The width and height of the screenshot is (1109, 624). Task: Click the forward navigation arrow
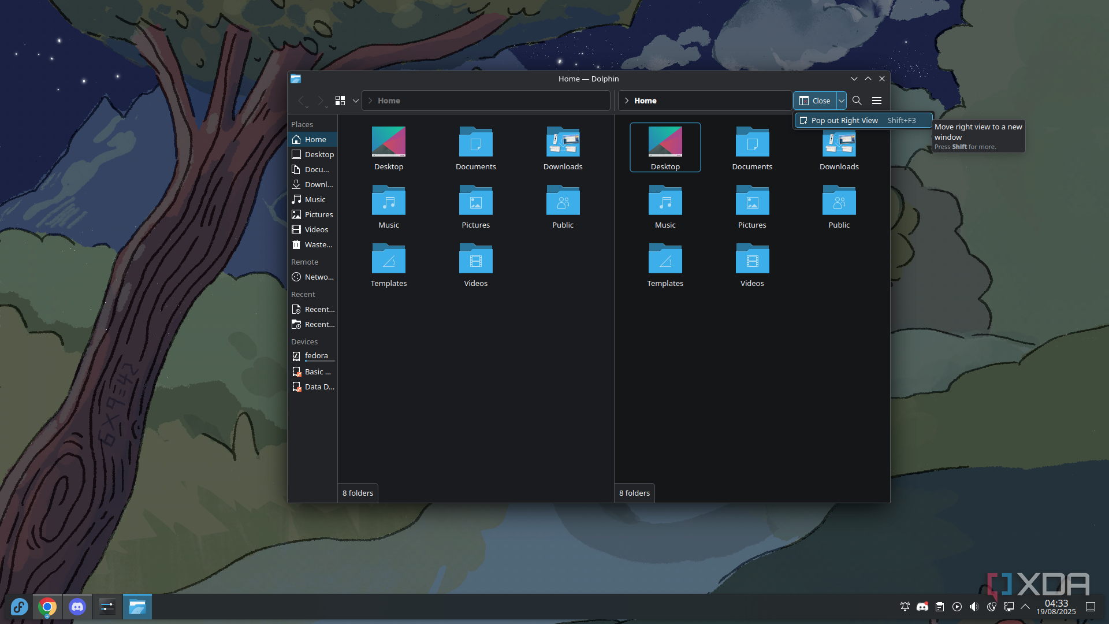click(321, 101)
